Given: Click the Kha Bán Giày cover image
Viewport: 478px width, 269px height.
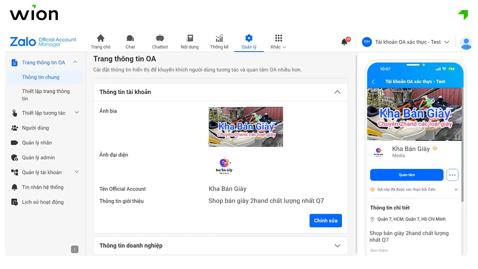Looking at the screenshot, I should click(x=246, y=127).
